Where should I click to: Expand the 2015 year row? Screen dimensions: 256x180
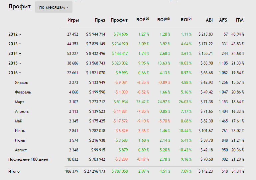click(15, 63)
